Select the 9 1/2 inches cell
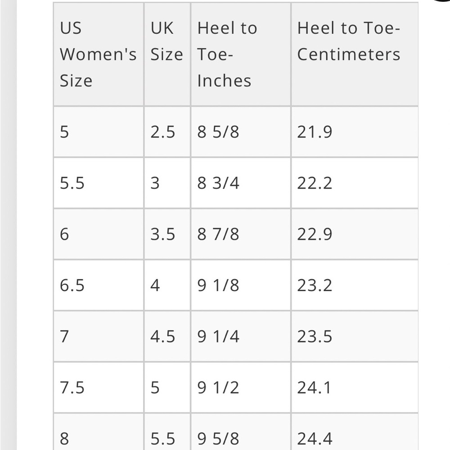Image resolution: width=450 pixels, height=450 pixels. (x=218, y=387)
